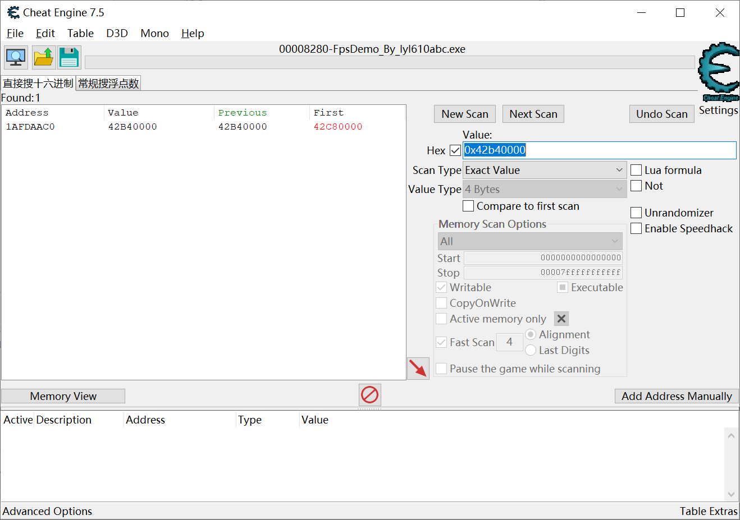The height and width of the screenshot is (520, 740).
Task: Click the address table scrollbar down arrow
Action: [x=731, y=494]
